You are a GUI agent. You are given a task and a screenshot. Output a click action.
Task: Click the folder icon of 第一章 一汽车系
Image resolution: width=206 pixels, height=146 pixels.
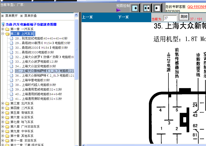pyautogui.click(x=7, y=29)
